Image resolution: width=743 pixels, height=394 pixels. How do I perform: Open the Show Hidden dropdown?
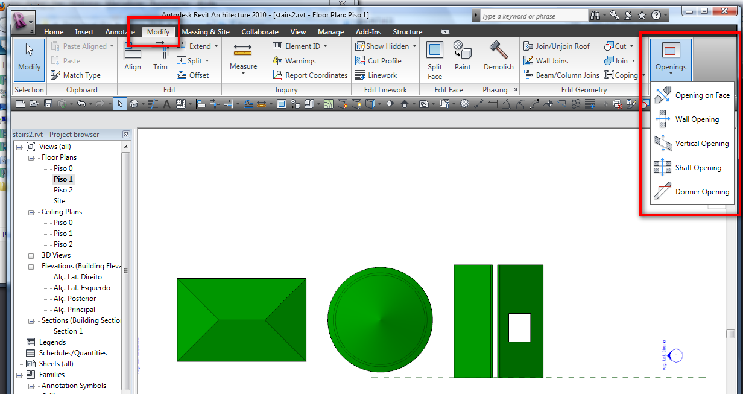pos(415,46)
